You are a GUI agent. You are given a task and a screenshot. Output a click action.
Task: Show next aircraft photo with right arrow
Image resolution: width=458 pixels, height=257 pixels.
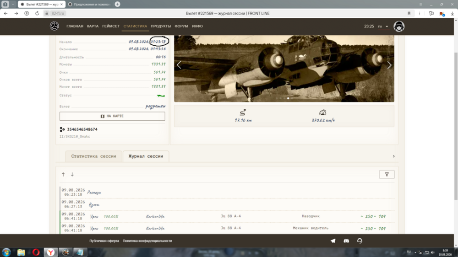tap(389, 65)
